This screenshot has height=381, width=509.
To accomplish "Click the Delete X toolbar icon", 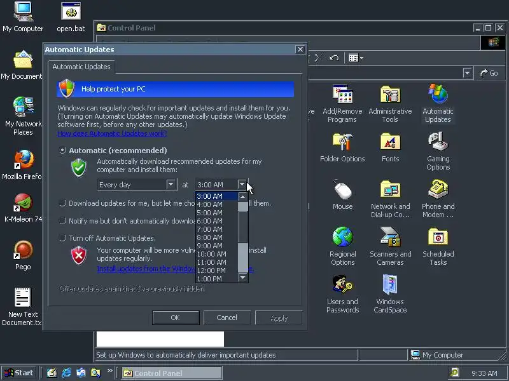I will (319, 58).
